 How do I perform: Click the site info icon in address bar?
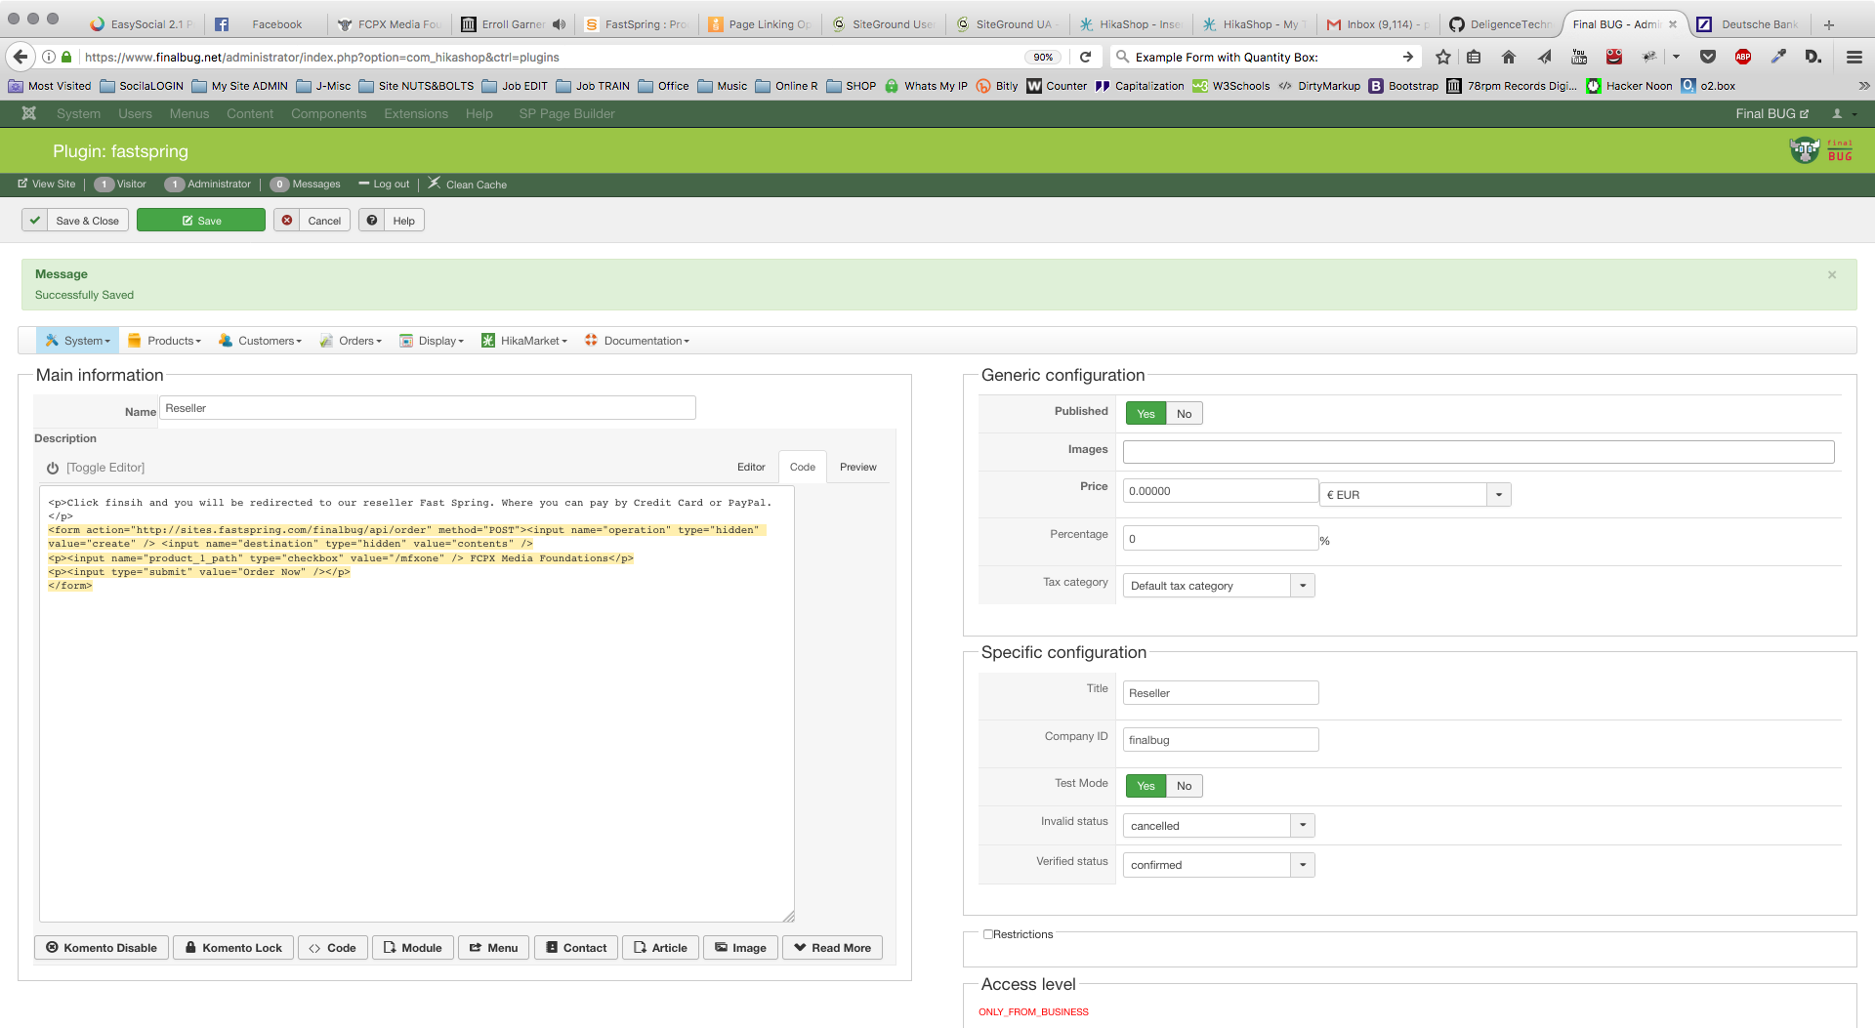pyautogui.click(x=49, y=57)
